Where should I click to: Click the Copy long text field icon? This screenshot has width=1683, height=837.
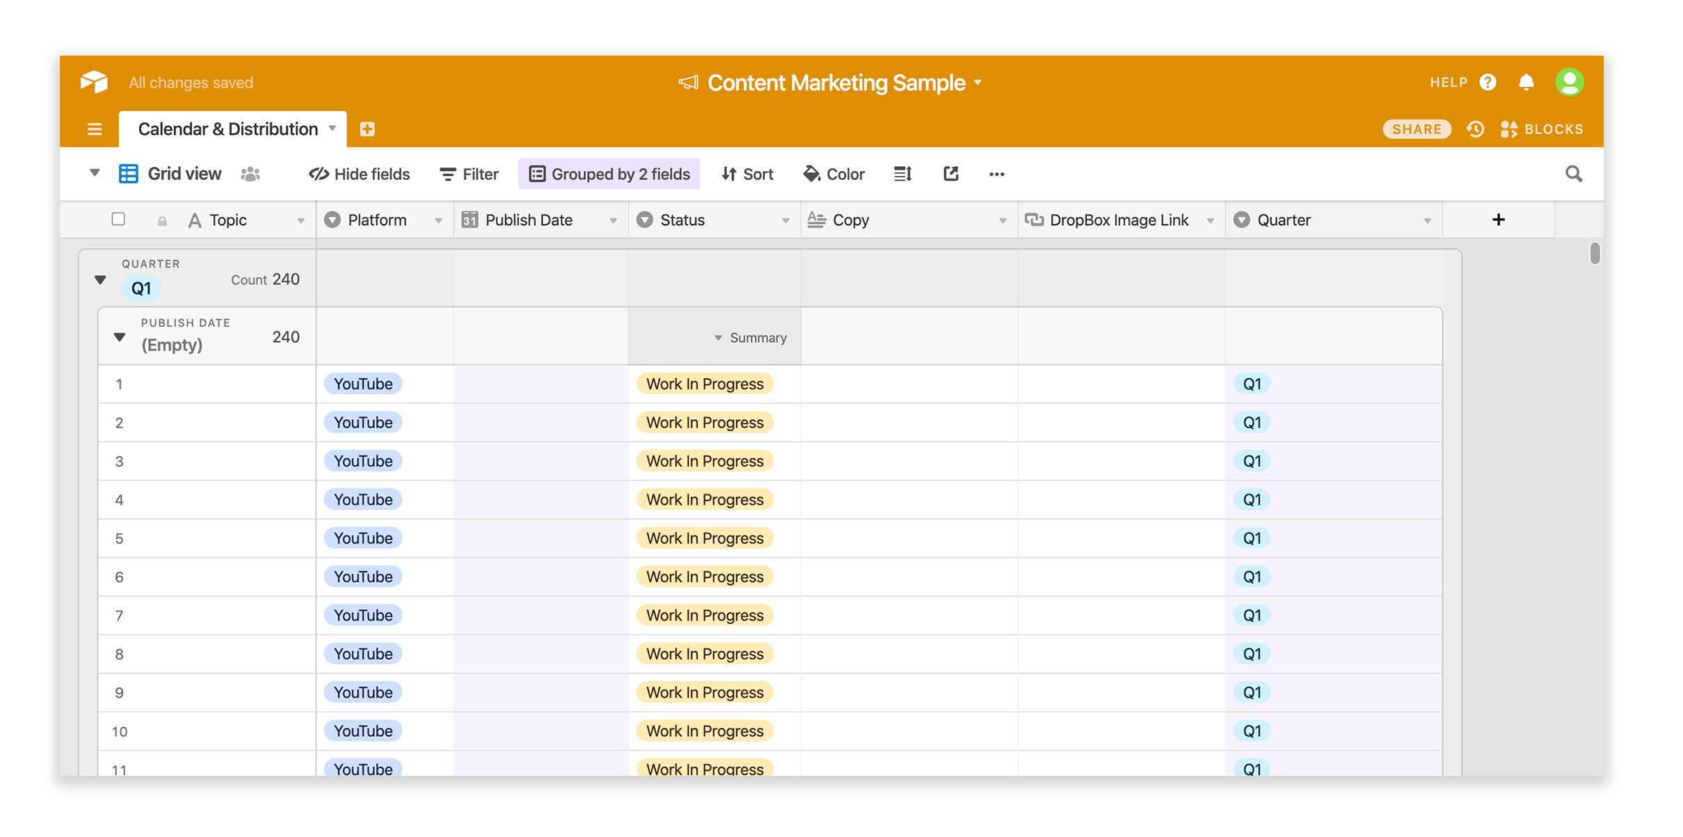coord(816,220)
